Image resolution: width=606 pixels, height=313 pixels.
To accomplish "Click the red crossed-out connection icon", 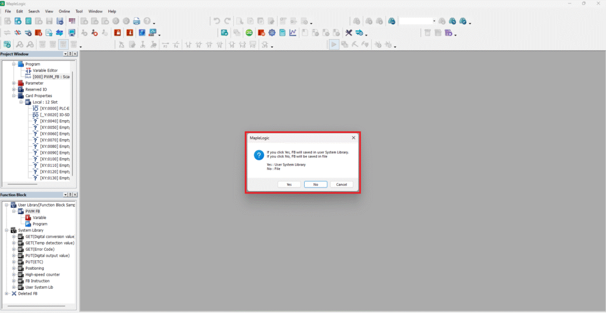I will pyautogui.click(x=18, y=33).
